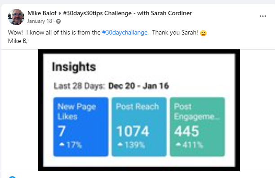Click the up arrow beside 411%
275x178 pixels.
(x=178, y=144)
